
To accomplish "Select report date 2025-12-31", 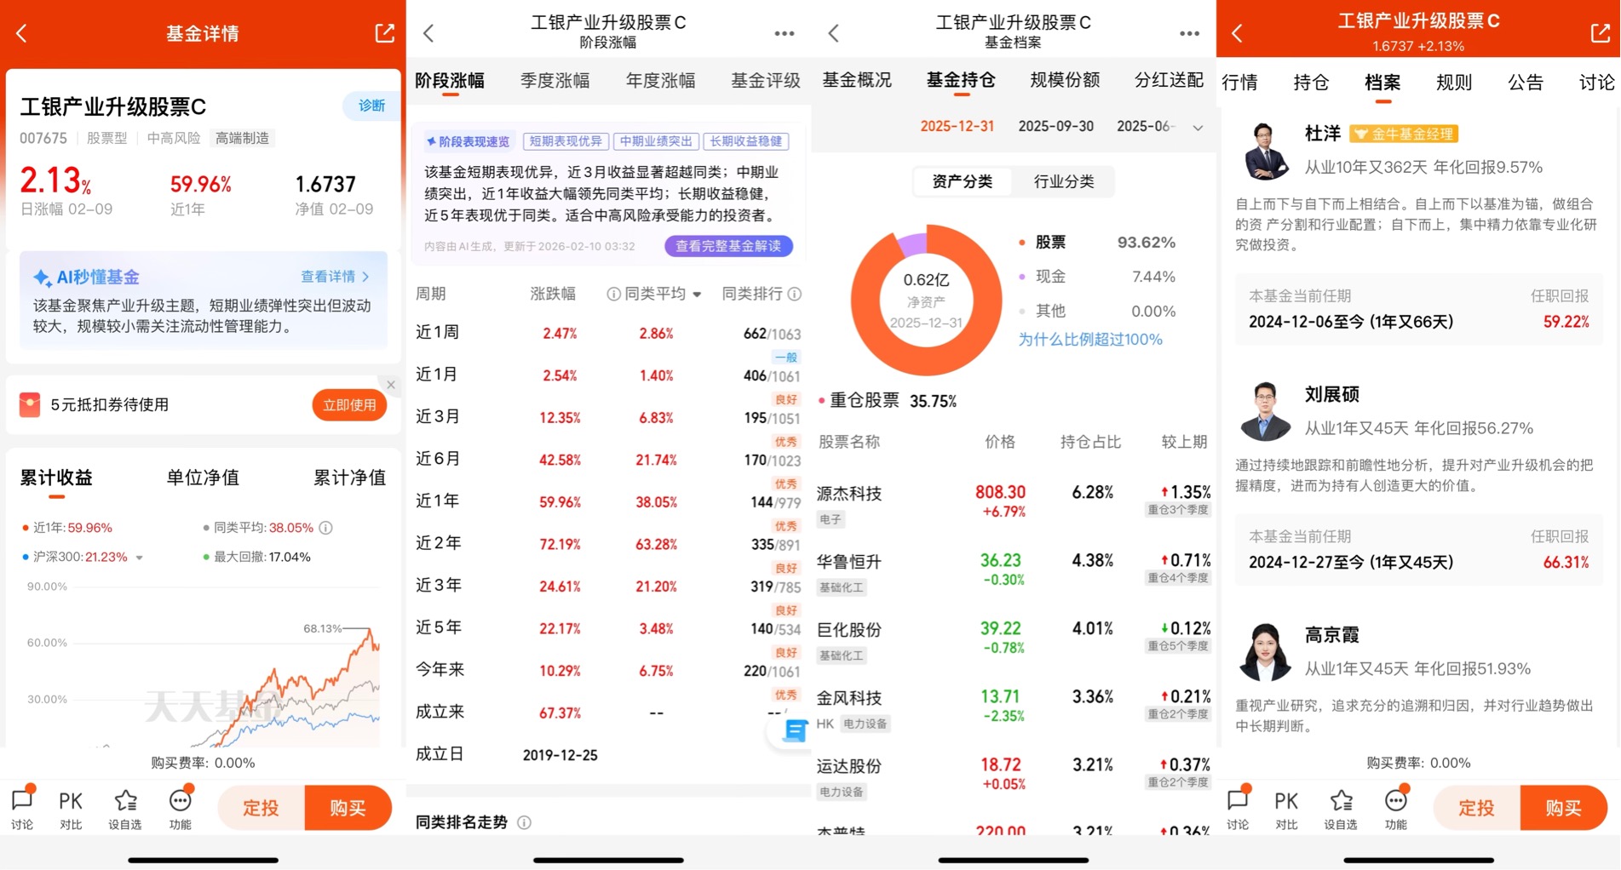I will pos(957,126).
